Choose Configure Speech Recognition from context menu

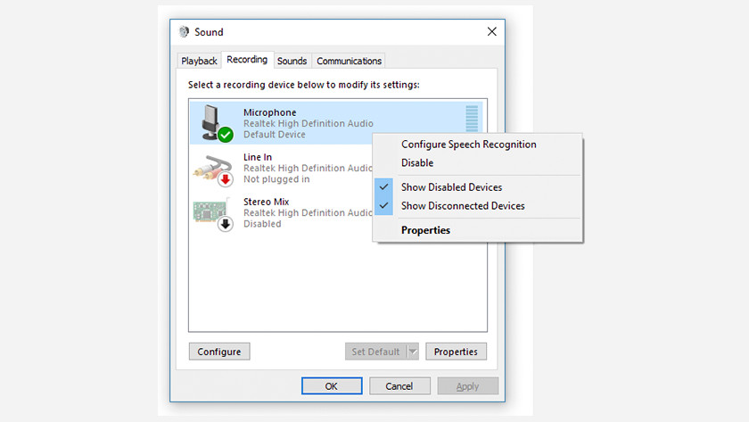469,145
